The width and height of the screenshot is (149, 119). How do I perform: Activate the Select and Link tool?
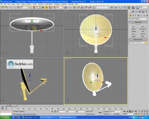tap(11, 8)
